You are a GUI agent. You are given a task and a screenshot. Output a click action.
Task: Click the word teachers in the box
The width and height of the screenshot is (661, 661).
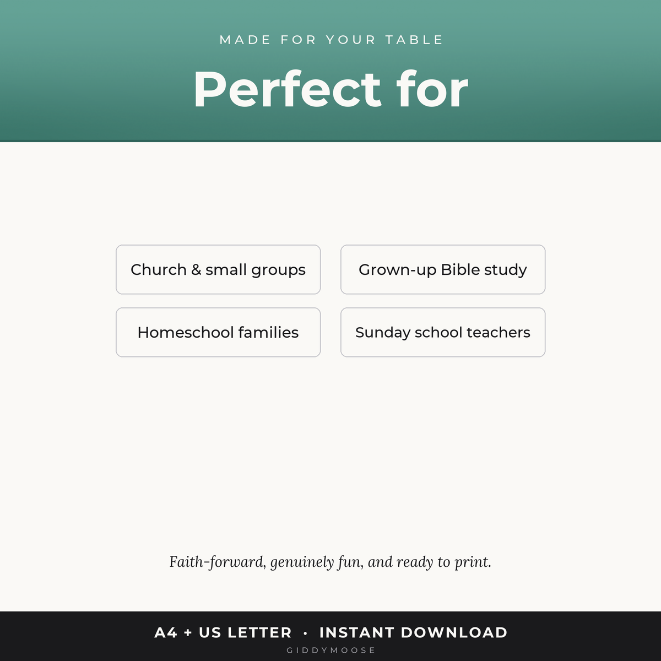click(499, 332)
